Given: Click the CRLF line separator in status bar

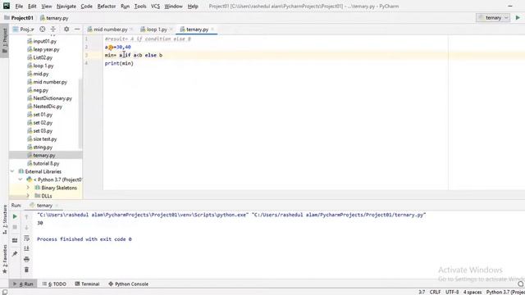Looking at the screenshot, I should coord(436,292).
